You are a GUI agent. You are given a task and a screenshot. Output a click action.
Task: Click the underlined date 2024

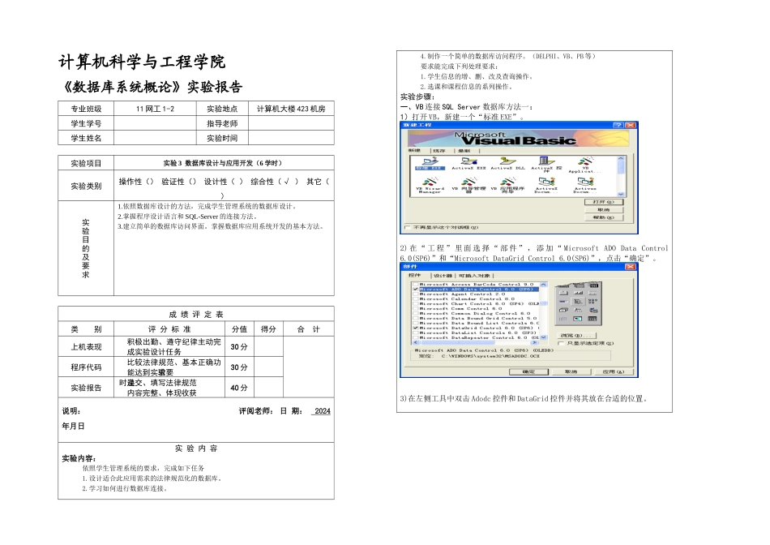[x=322, y=411]
